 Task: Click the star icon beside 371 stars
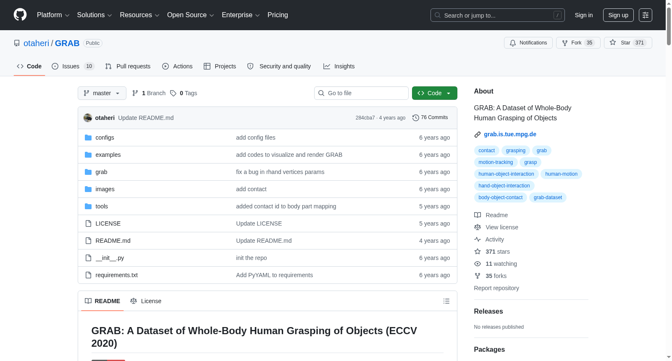[478, 252]
